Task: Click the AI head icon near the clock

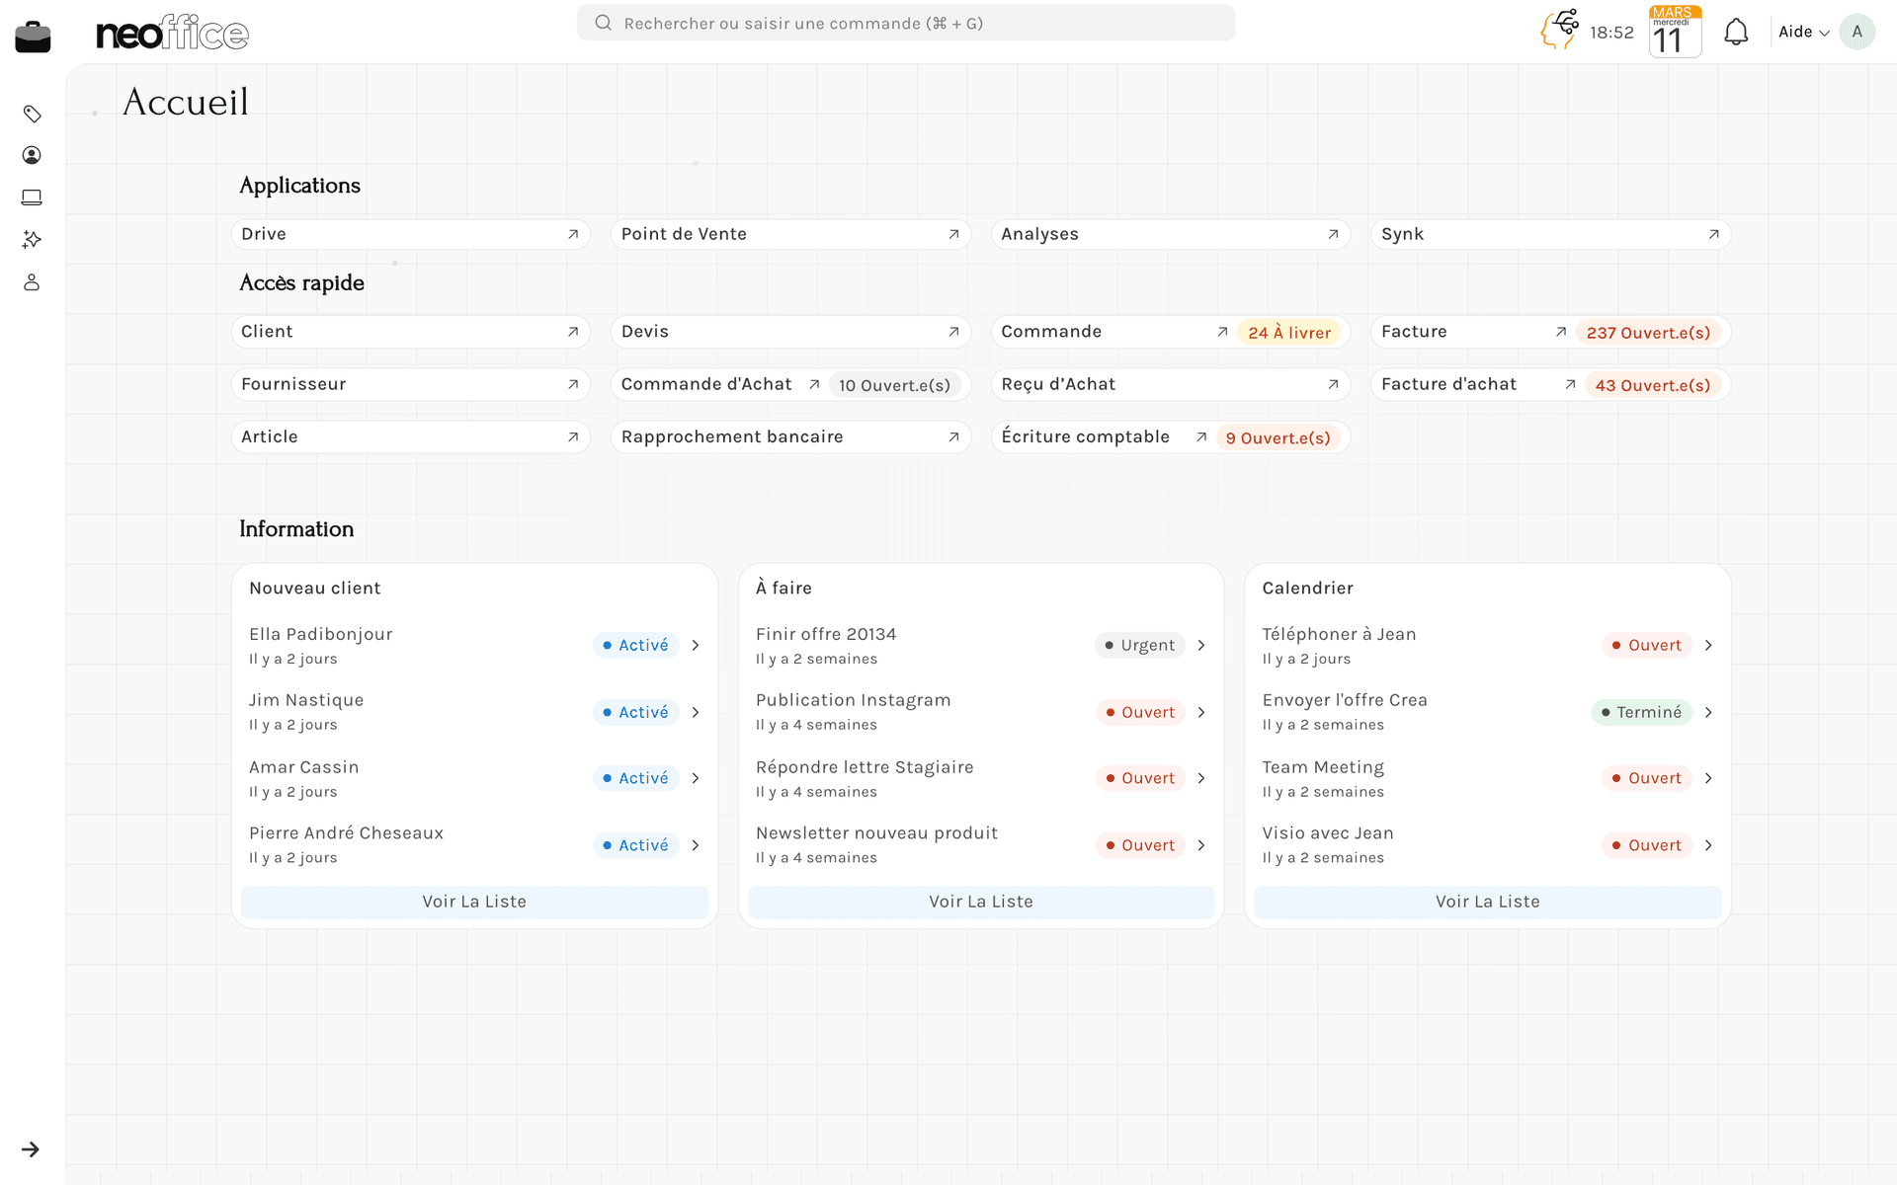Action: click(x=1560, y=30)
